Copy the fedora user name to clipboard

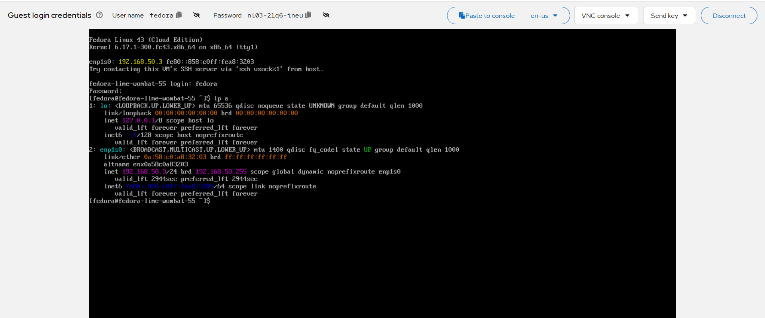coord(179,15)
